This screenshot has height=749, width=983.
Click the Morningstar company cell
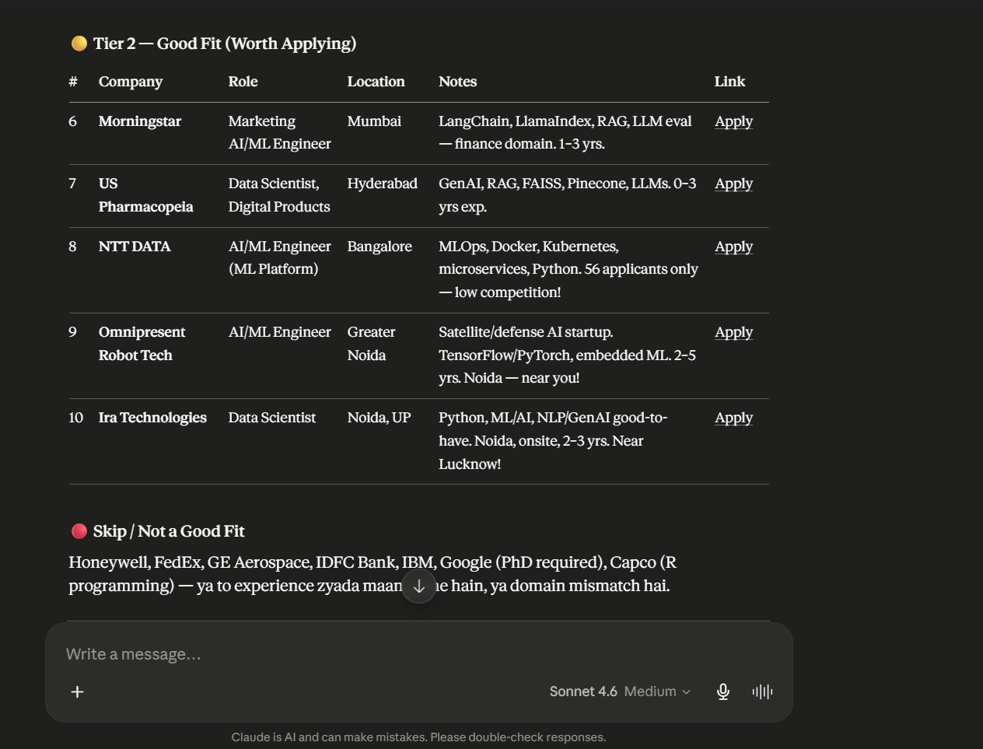click(140, 121)
